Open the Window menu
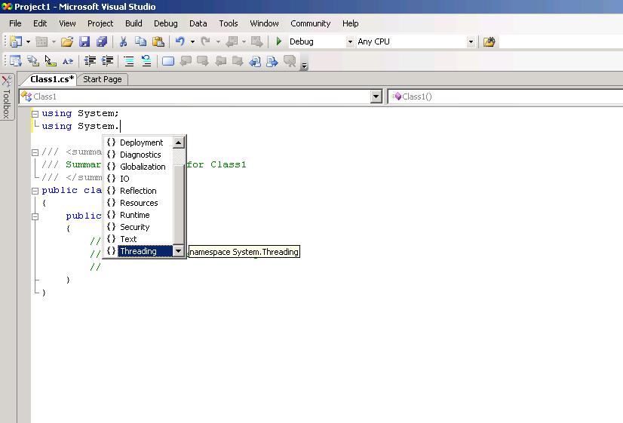623x423 pixels. pyautogui.click(x=264, y=23)
